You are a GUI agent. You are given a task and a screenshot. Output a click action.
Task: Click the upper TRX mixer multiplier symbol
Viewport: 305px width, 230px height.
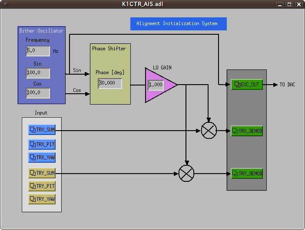point(209,130)
